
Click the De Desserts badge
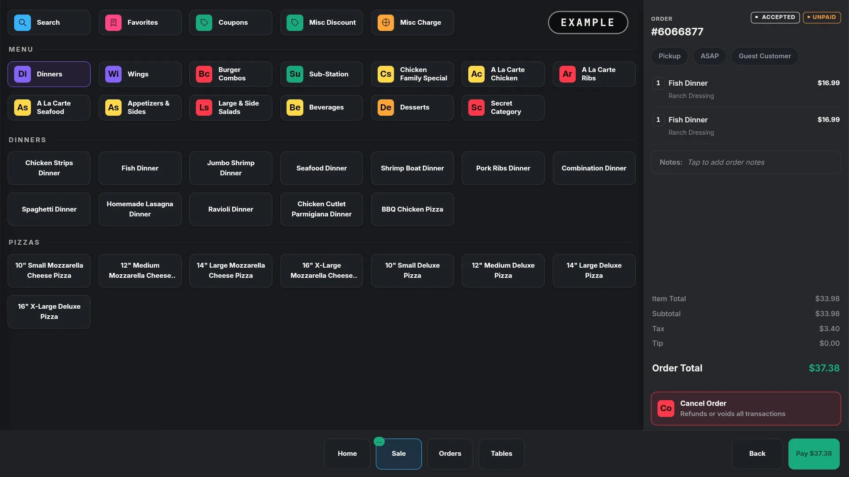coord(386,108)
